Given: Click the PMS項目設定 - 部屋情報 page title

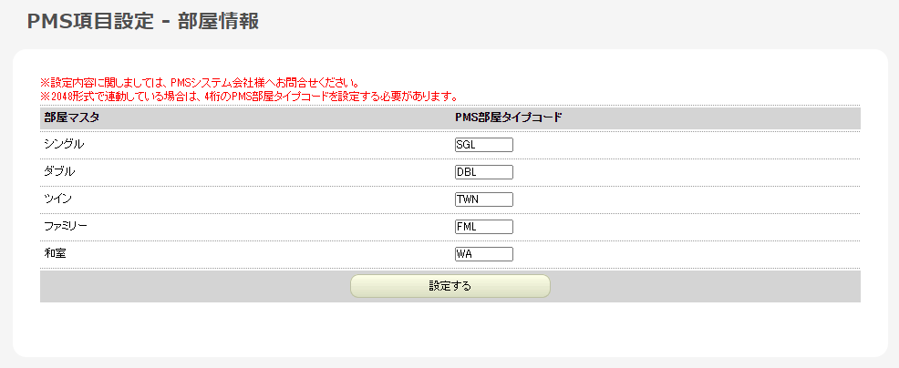Looking at the screenshot, I should [x=143, y=22].
